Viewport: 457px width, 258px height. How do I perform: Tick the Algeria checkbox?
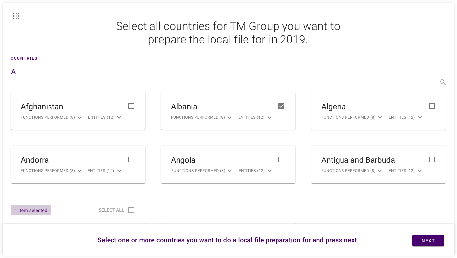432,106
